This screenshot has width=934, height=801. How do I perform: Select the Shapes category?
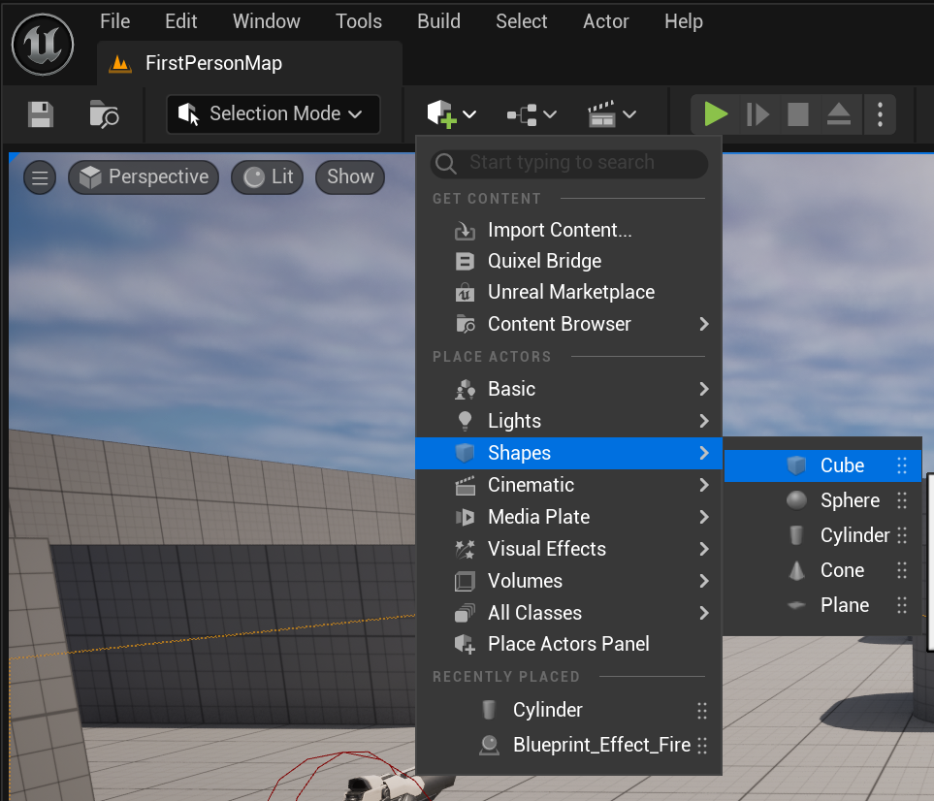pyautogui.click(x=569, y=453)
